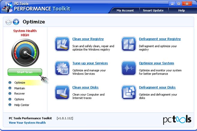
Task: Click the Clean your Disks icon
Action: (62, 92)
